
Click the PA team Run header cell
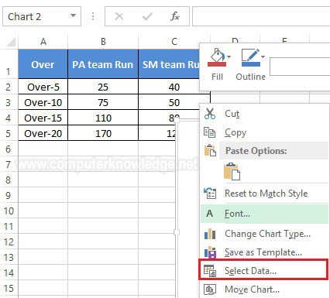point(103,64)
